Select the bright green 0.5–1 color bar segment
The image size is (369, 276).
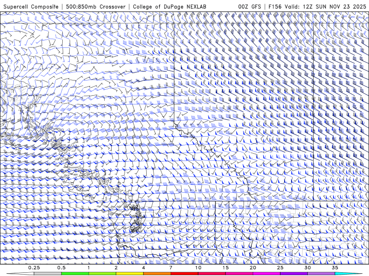coord(75,274)
